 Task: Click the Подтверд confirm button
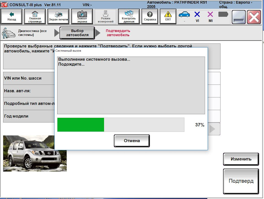(241, 181)
